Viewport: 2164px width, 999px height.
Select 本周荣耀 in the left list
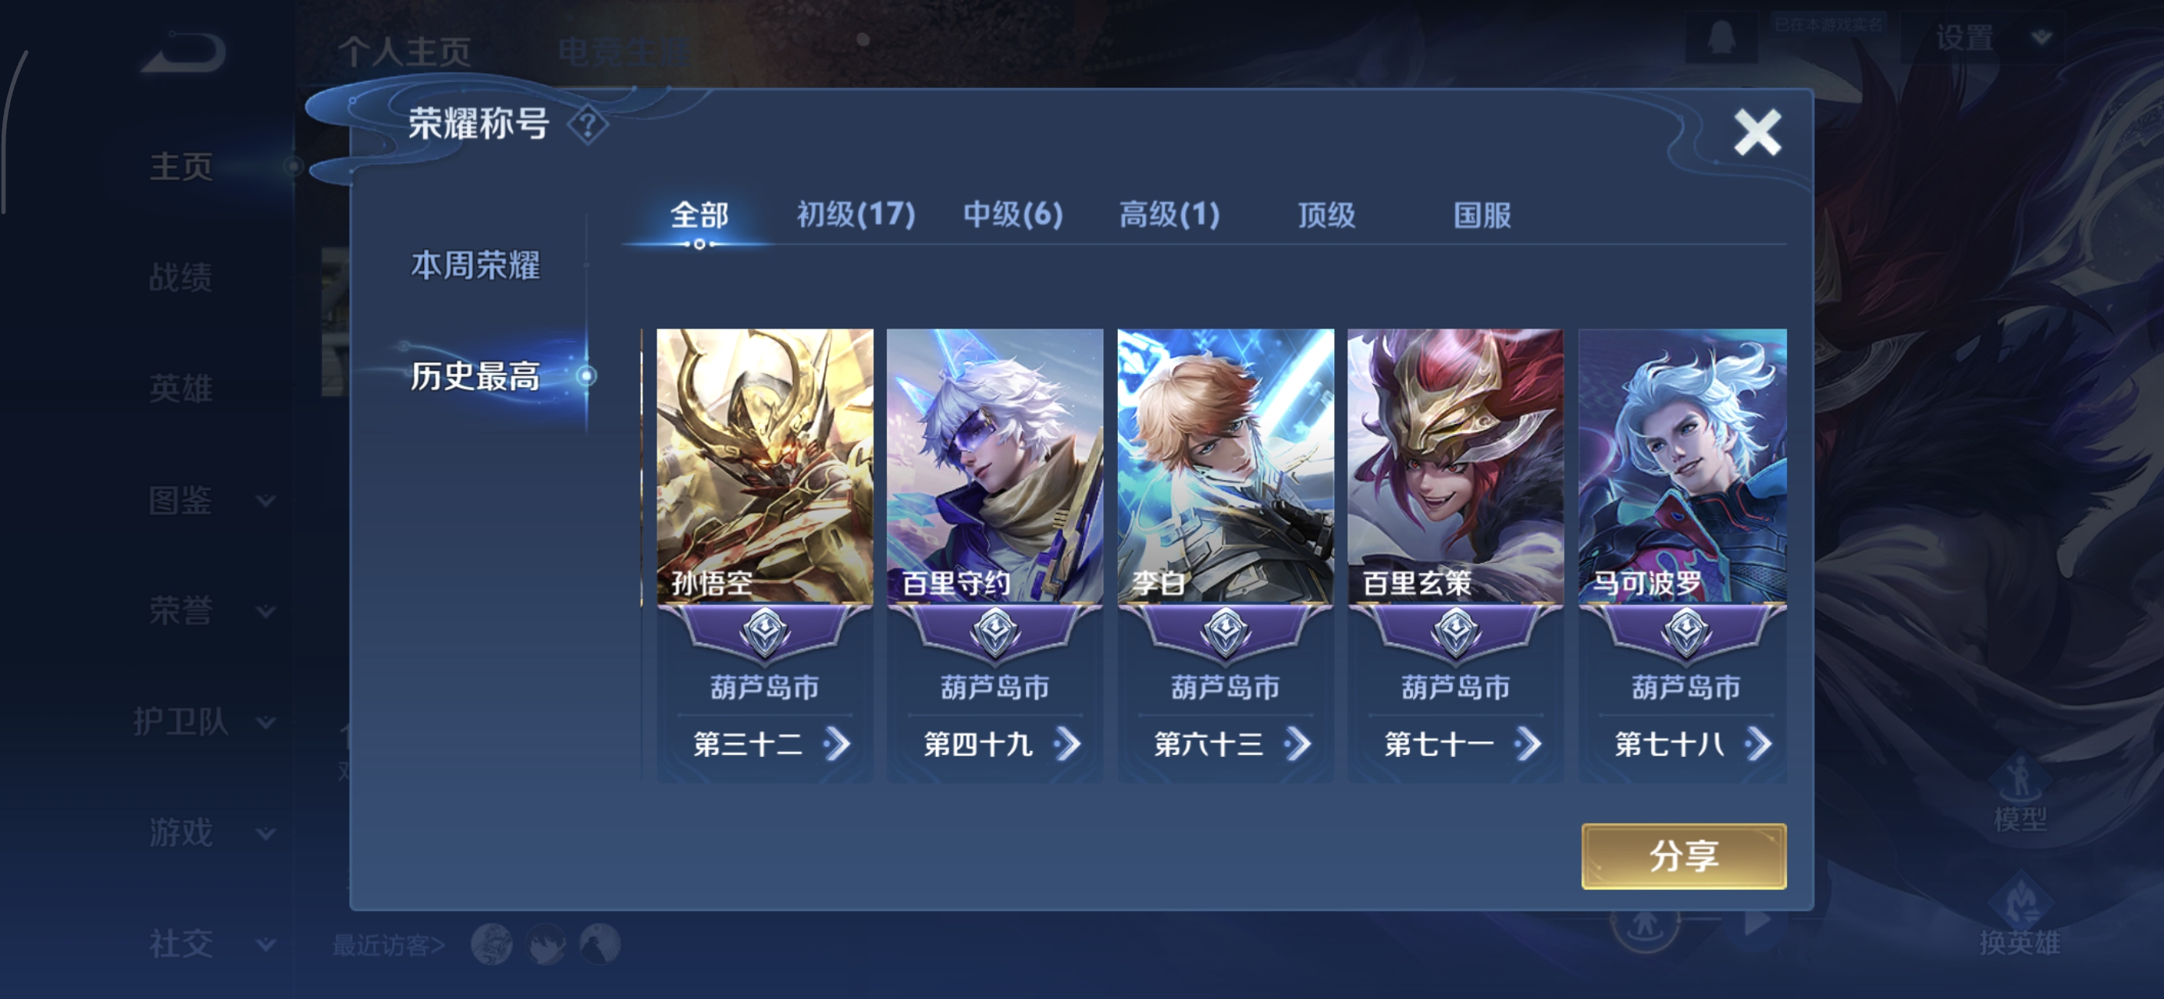(x=475, y=265)
